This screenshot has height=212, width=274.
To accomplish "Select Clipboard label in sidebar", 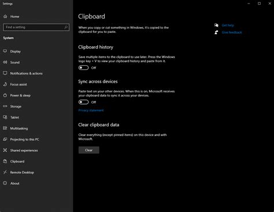I will [x=17, y=161].
